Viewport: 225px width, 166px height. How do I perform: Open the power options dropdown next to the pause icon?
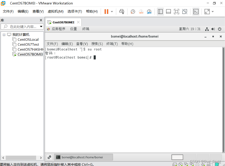112,12
